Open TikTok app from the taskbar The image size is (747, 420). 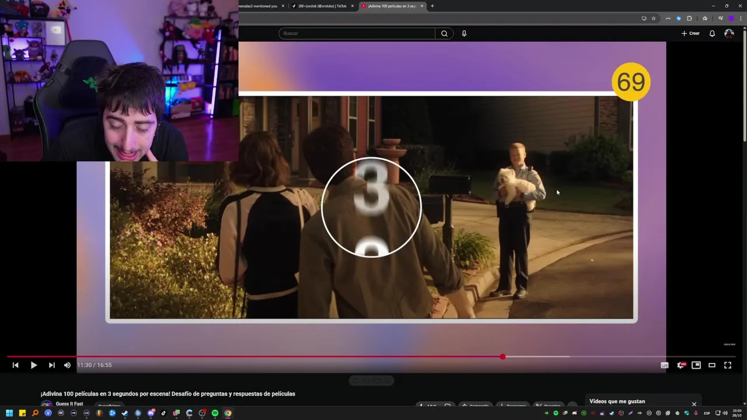(x=163, y=413)
